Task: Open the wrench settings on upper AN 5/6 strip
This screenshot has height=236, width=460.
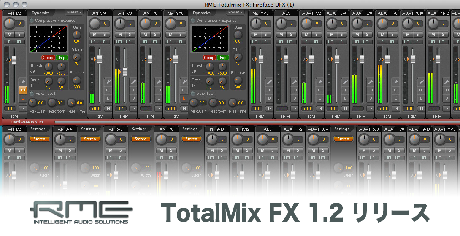Action: (133, 82)
